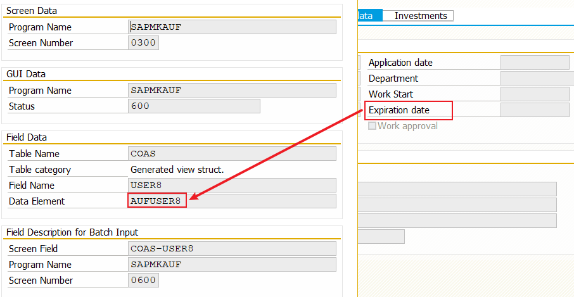Click the GUI Data group header
The height and width of the screenshot is (297, 574).
26,74
